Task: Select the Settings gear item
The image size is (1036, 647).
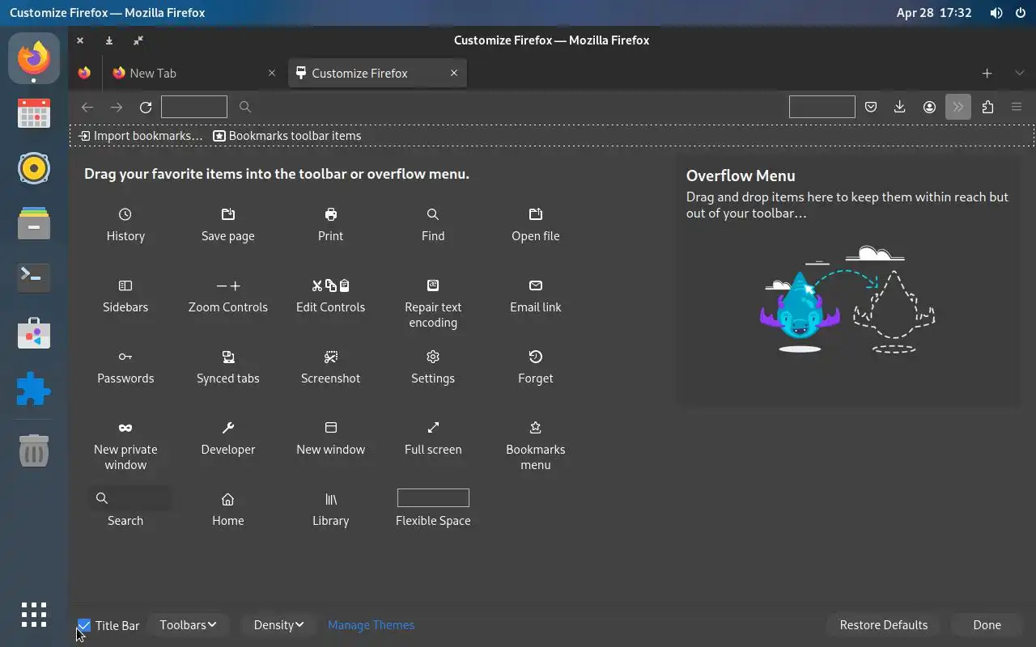Action: click(x=433, y=367)
